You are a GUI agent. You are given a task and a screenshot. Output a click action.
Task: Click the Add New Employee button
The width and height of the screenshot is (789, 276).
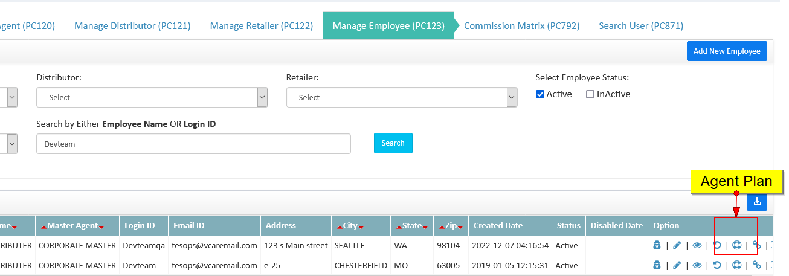pyautogui.click(x=727, y=51)
